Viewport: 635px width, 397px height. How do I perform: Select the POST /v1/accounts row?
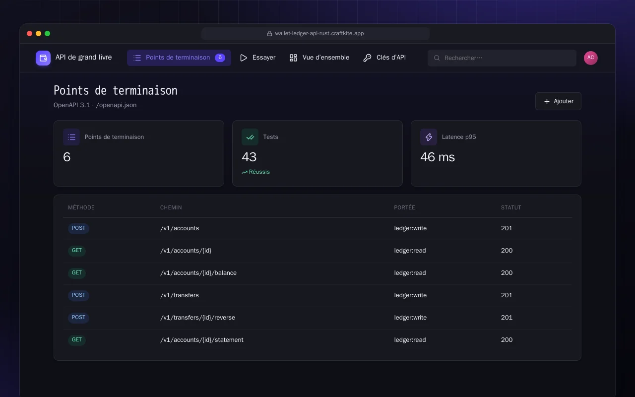click(x=317, y=228)
